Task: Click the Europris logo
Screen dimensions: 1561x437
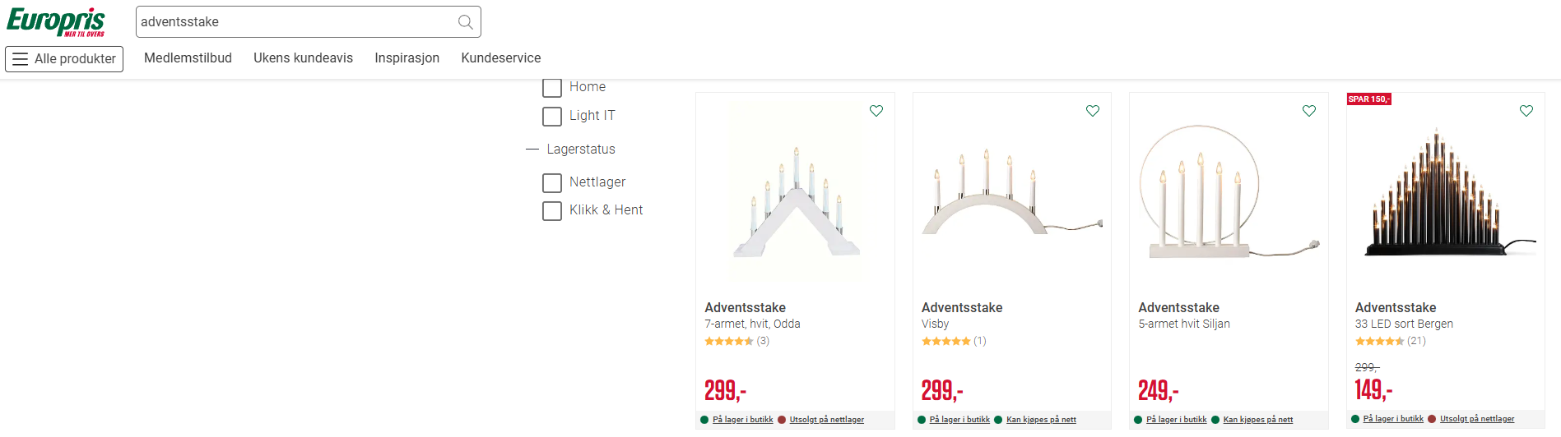Action: [56, 21]
